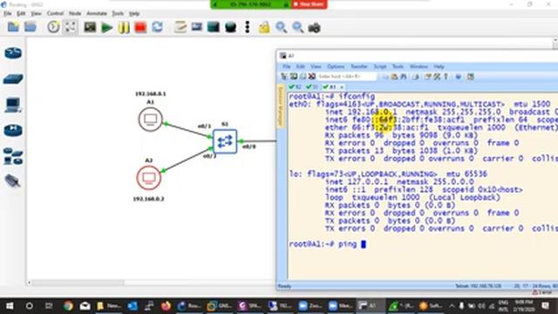Screen dimensions: 558x314
Task: Open the terminal window File menu
Action: tap(287, 66)
